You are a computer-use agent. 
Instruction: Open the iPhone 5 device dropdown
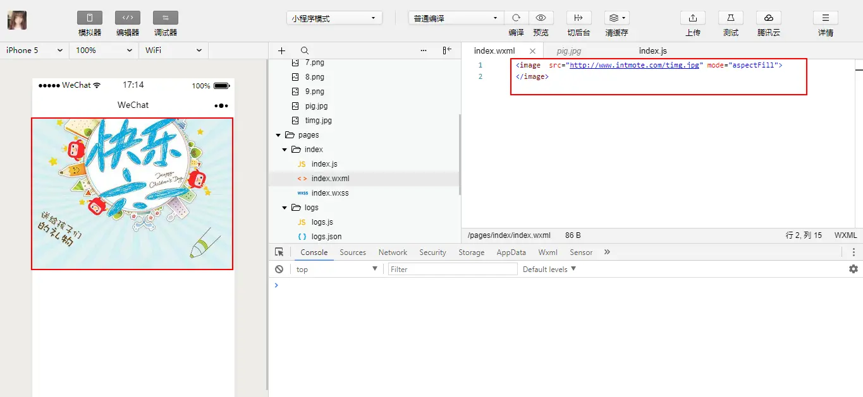click(35, 50)
